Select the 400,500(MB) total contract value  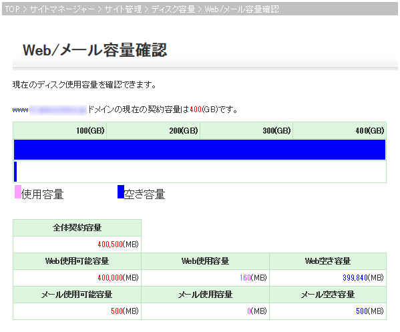coord(118,244)
